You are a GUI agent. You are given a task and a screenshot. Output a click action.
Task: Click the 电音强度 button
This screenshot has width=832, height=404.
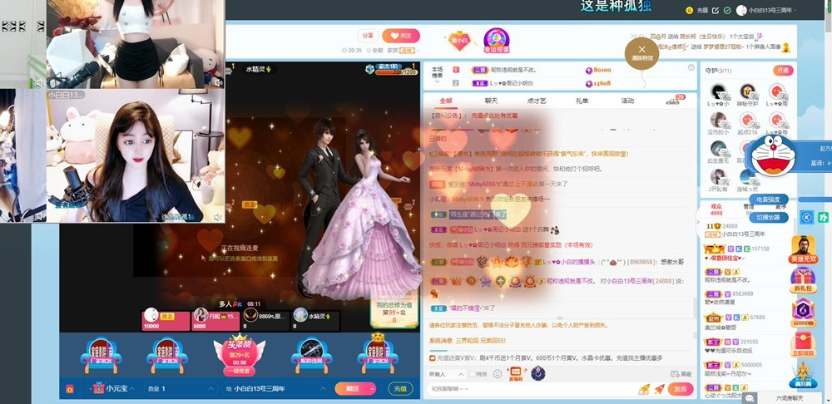(768, 200)
